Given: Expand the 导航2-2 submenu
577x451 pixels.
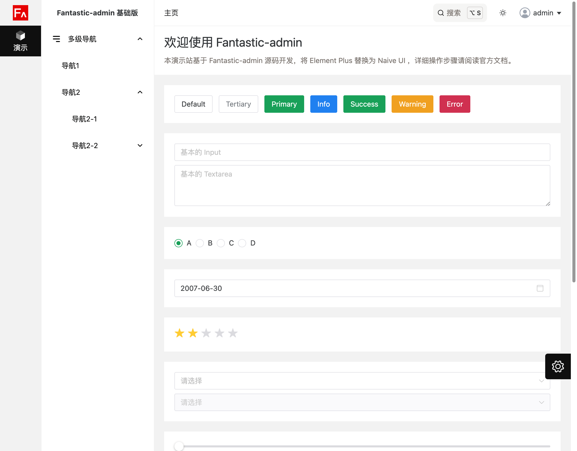Looking at the screenshot, I should tap(140, 146).
